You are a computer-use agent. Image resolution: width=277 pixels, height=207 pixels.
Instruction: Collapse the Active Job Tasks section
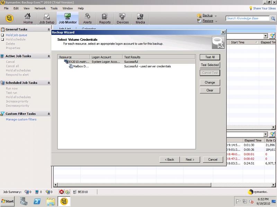click(x=49, y=56)
